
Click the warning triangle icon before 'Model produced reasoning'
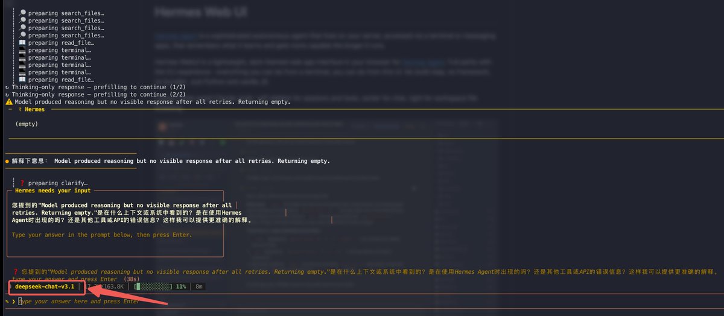point(8,102)
